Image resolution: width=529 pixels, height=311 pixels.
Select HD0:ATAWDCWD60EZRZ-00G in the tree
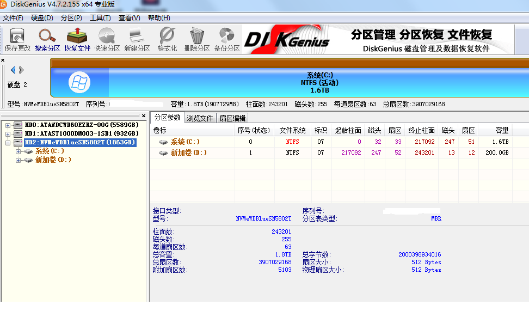point(82,125)
